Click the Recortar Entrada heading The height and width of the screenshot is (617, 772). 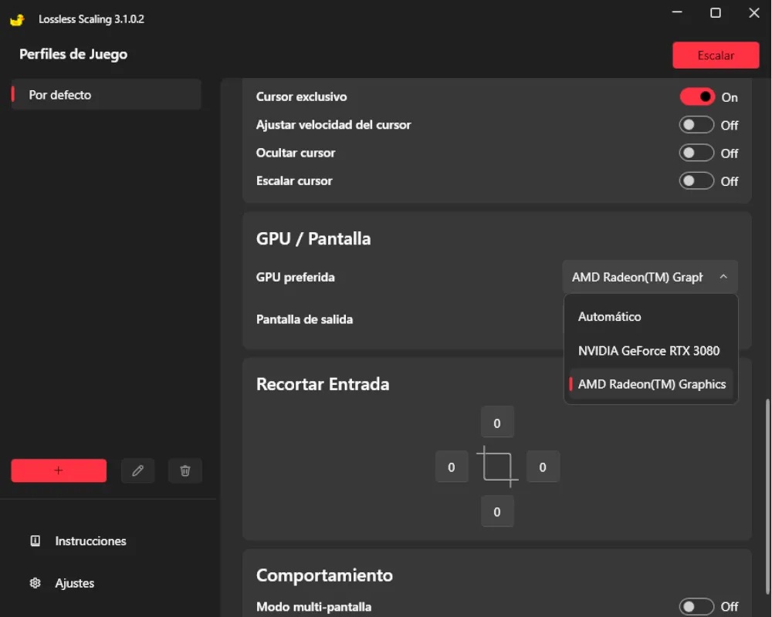pyautogui.click(x=323, y=384)
